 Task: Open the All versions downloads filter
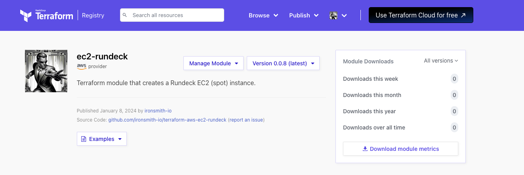tap(441, 61)
